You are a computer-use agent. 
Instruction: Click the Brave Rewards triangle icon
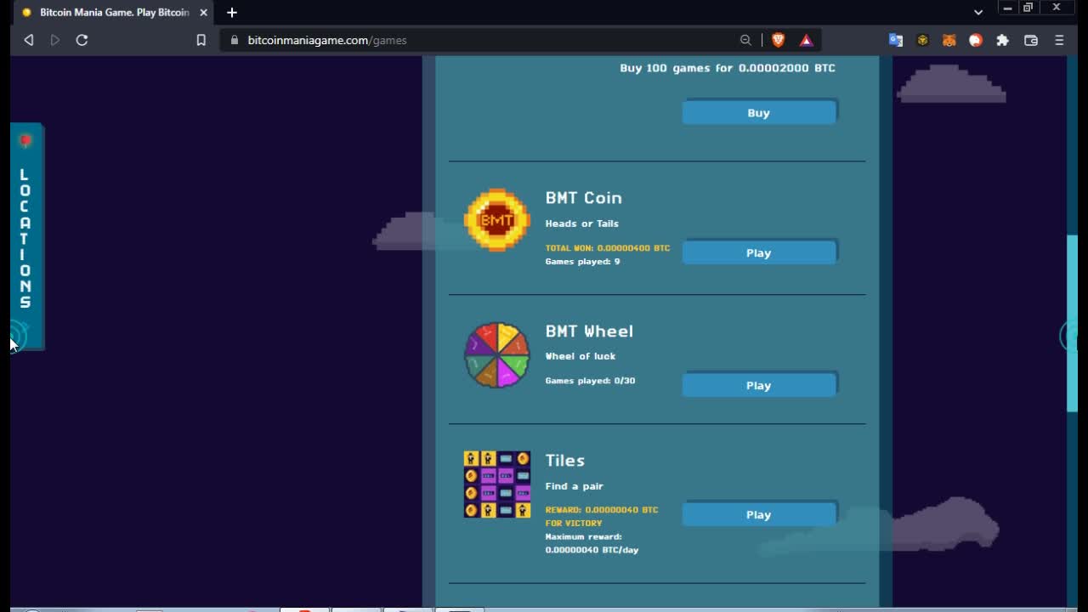coord(806,40)
